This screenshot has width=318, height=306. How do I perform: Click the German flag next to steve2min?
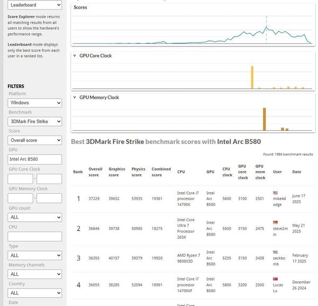tap(275, 222)
